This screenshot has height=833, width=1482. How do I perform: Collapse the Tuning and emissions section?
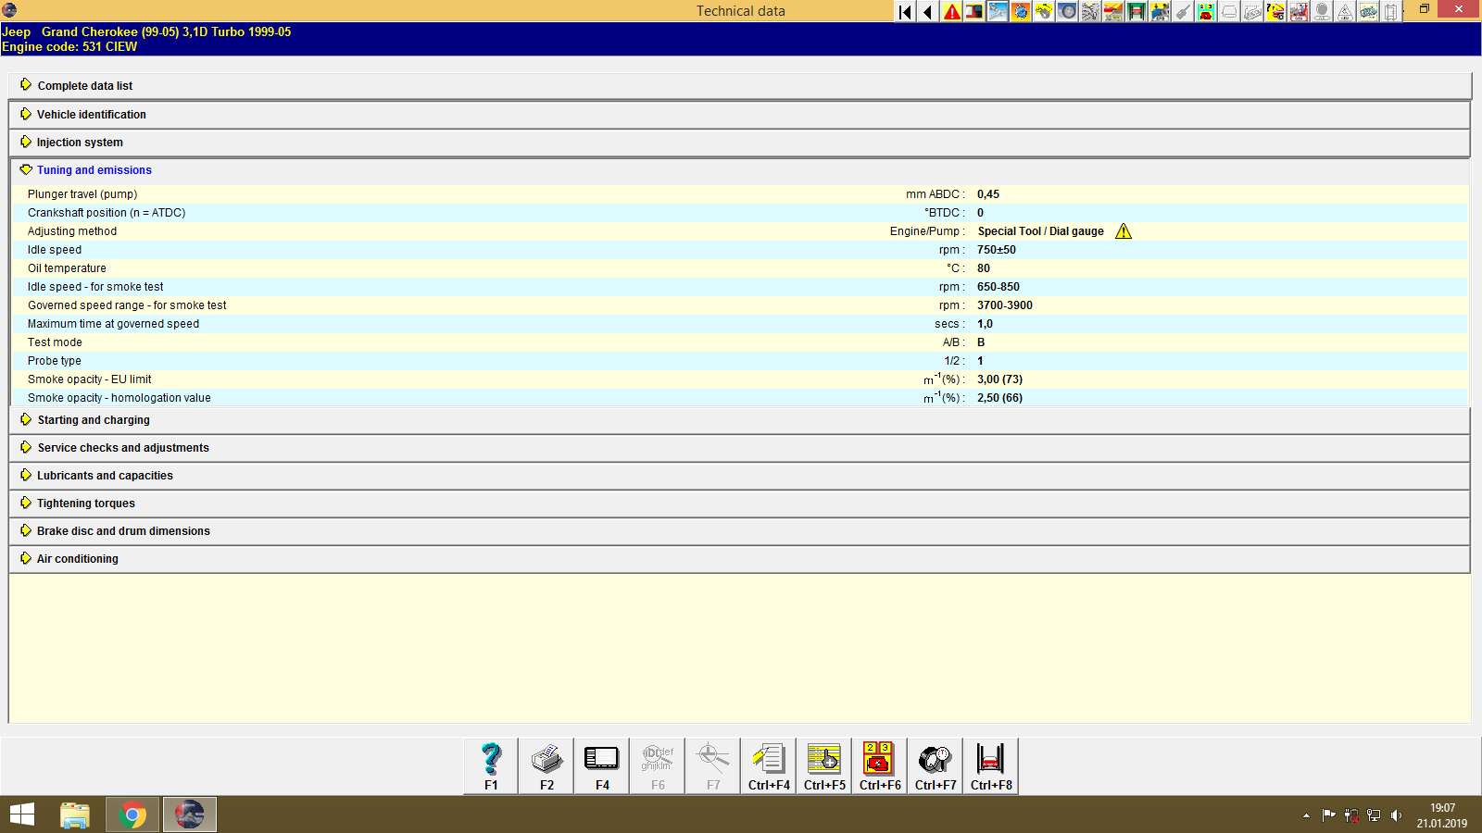(x=94, y=169)
